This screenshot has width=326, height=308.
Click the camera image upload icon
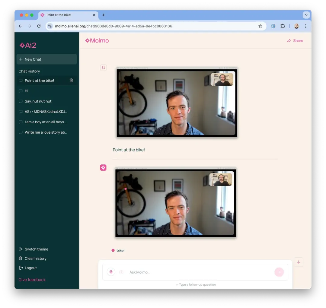click(121, 272)
